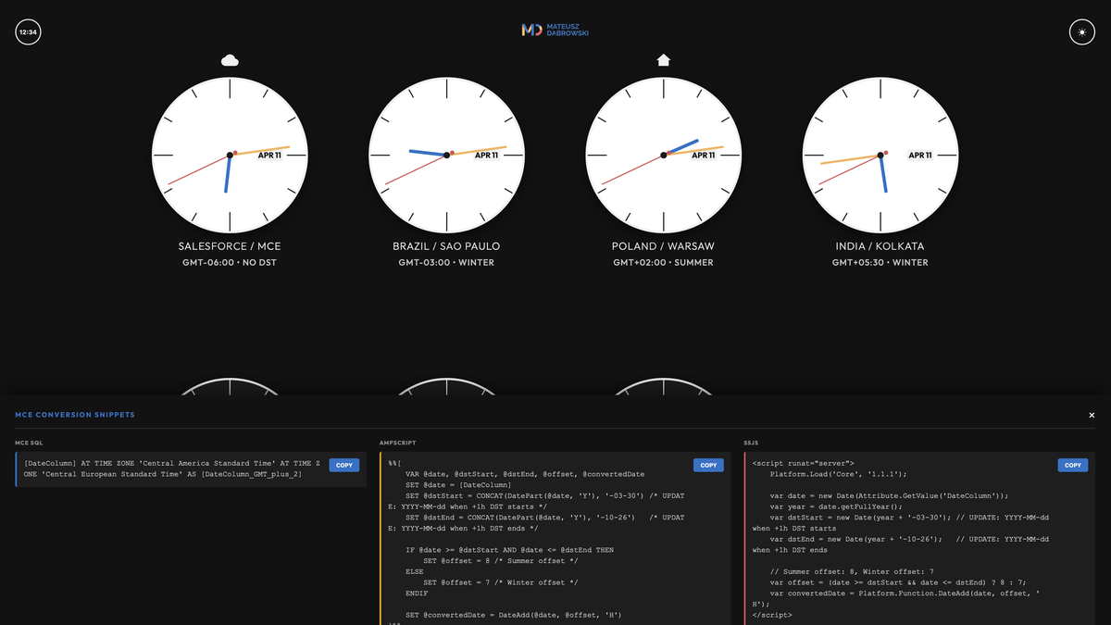Click the home icon above Warsaw clock

(663, 60)
